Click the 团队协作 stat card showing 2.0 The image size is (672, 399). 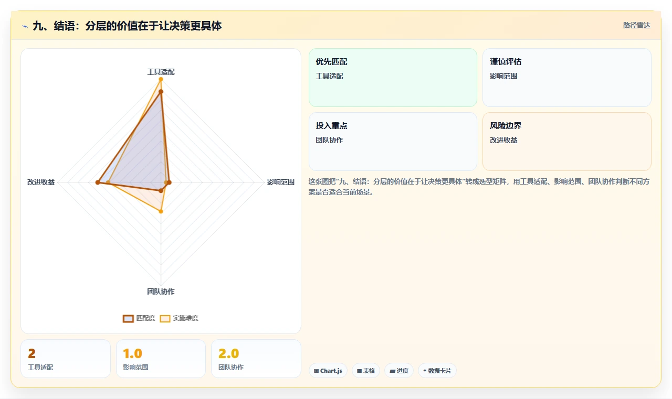[256, 359]
